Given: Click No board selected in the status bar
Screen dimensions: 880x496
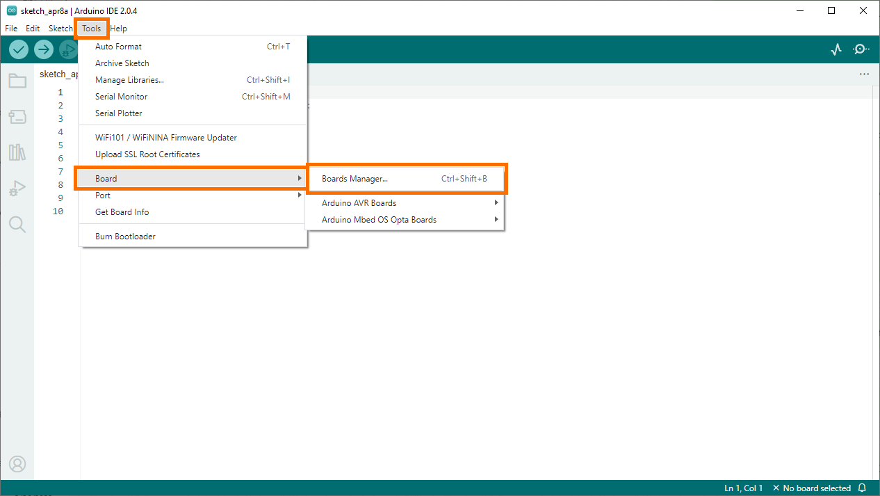Looking at the screenshot, I should pos(818,488).
